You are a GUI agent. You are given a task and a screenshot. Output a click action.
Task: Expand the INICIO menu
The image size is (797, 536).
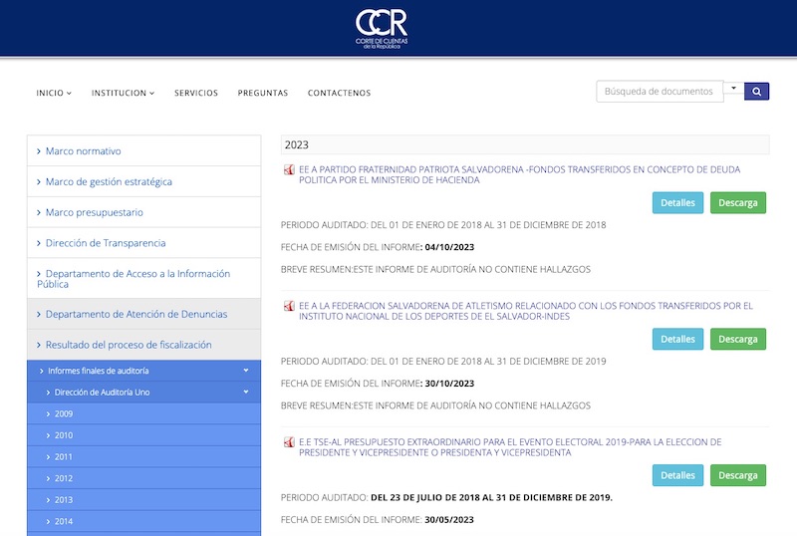(x=54, y=93)
